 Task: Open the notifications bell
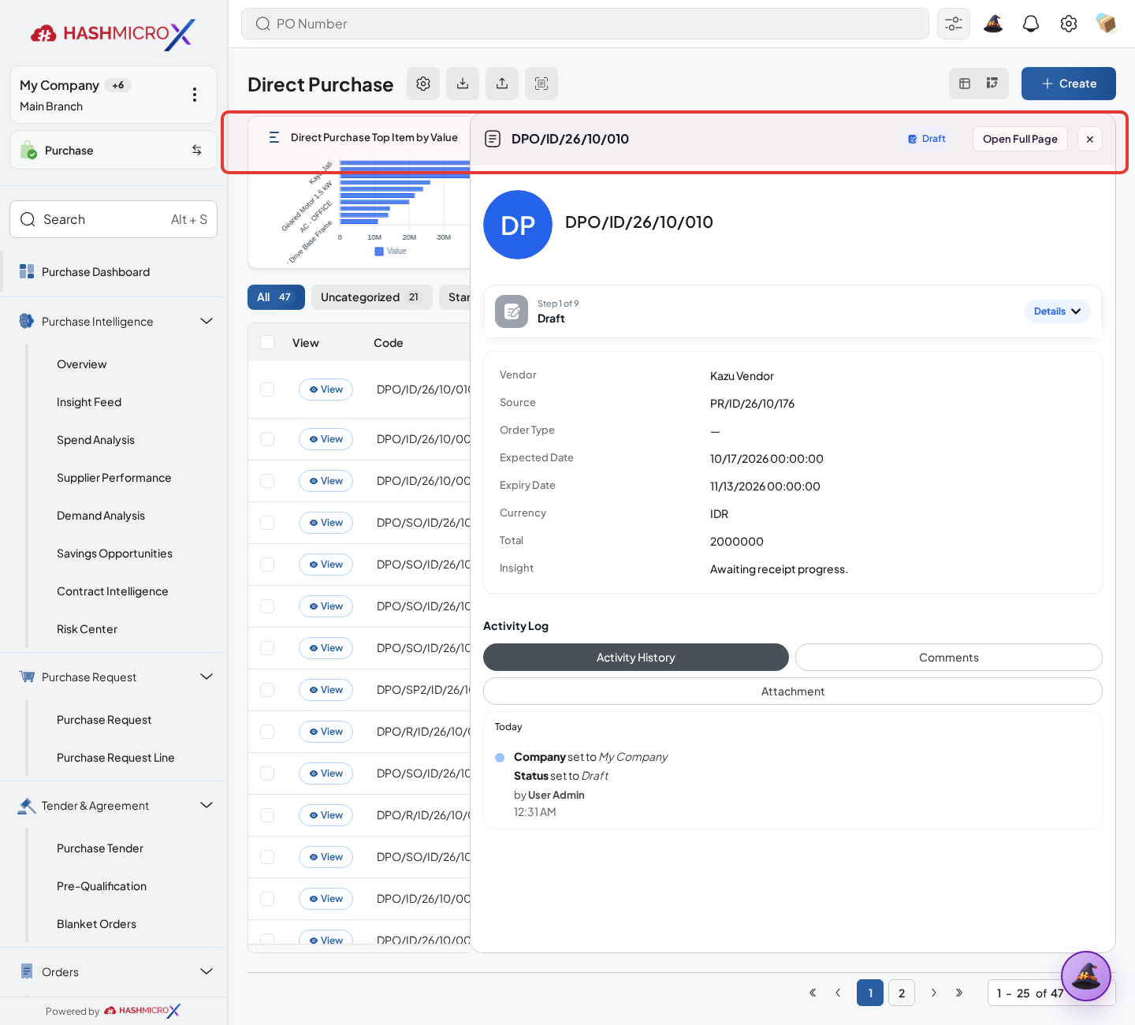tap(1031, 24)
